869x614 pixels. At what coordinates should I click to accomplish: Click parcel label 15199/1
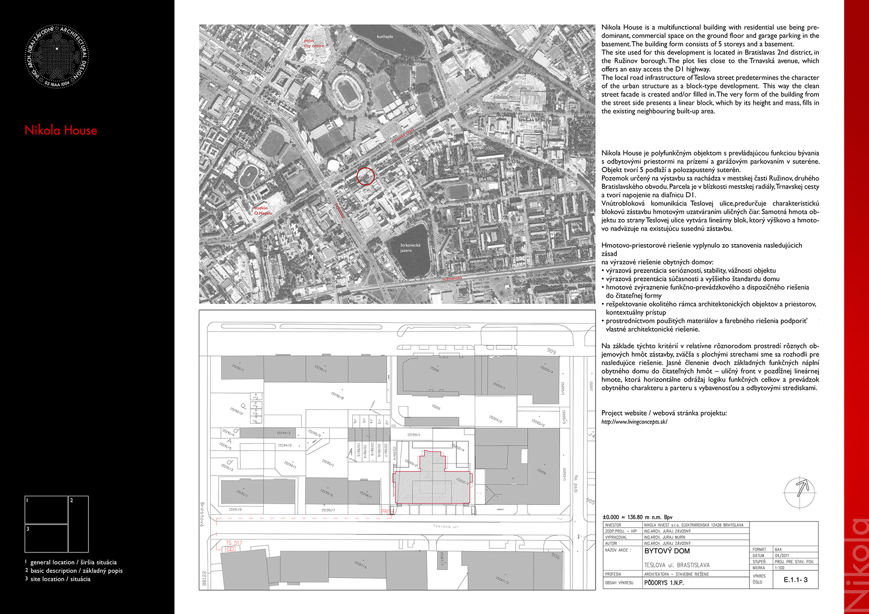click(x=414, y=435)
